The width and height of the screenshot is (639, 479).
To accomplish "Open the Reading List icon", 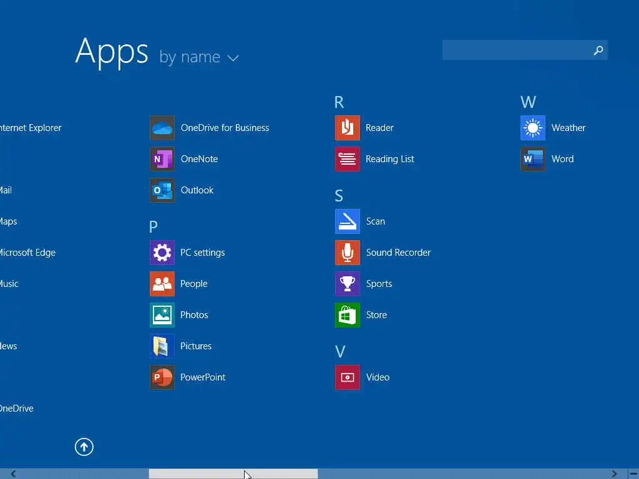I will click(348, 159).
